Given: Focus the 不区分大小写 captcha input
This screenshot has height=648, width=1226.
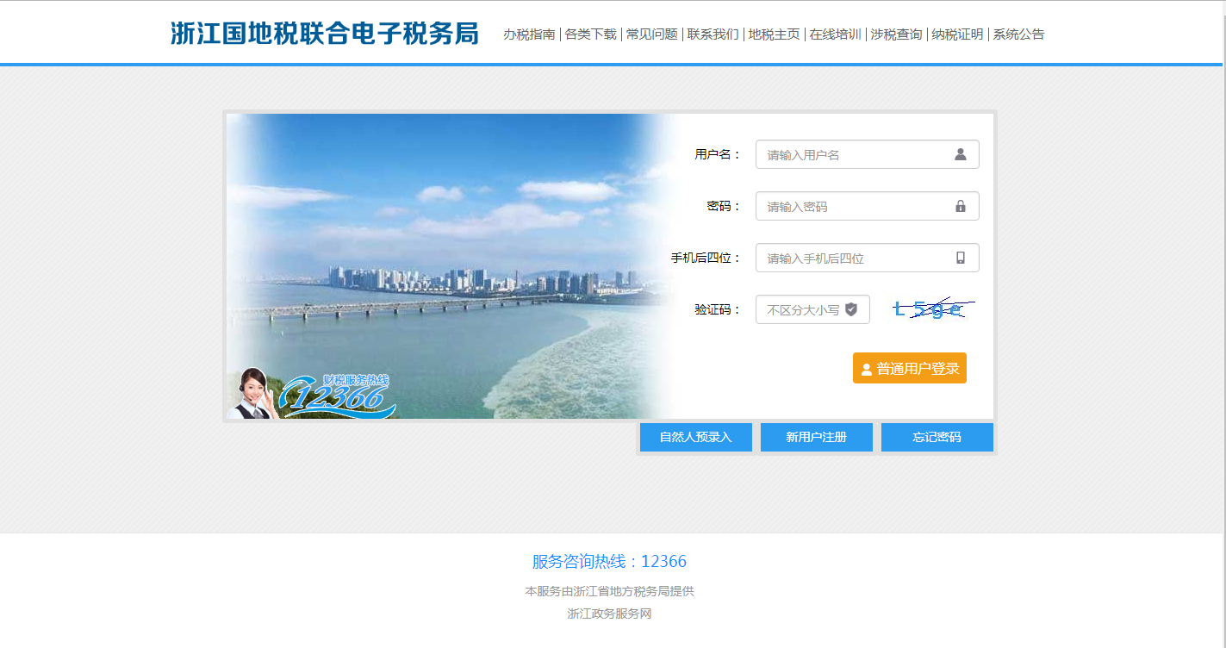Looking at the screenshot, I should click(x=812, y=309).
